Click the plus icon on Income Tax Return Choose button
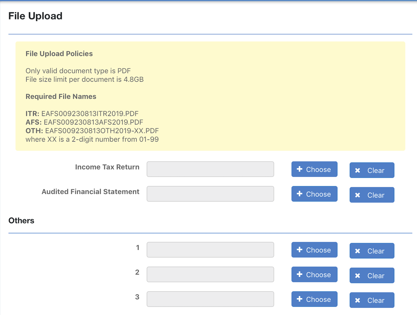The height and width of the screenshot is (315, 417). [299, 169]
